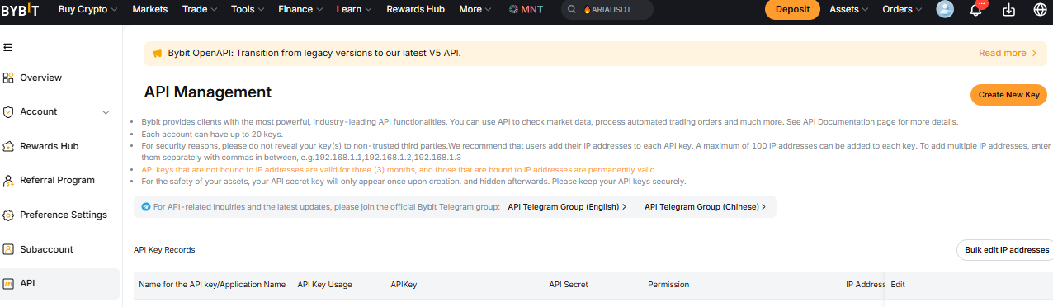Viewport: 1053px width, 307px height.
Task: Click the Referral Program person icon
Action: 8,181
